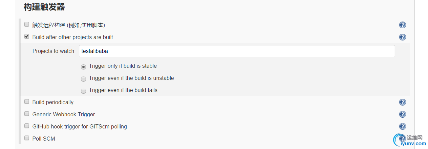Tick the Generic Webhook Trigger checkbox

click(27, 114)
